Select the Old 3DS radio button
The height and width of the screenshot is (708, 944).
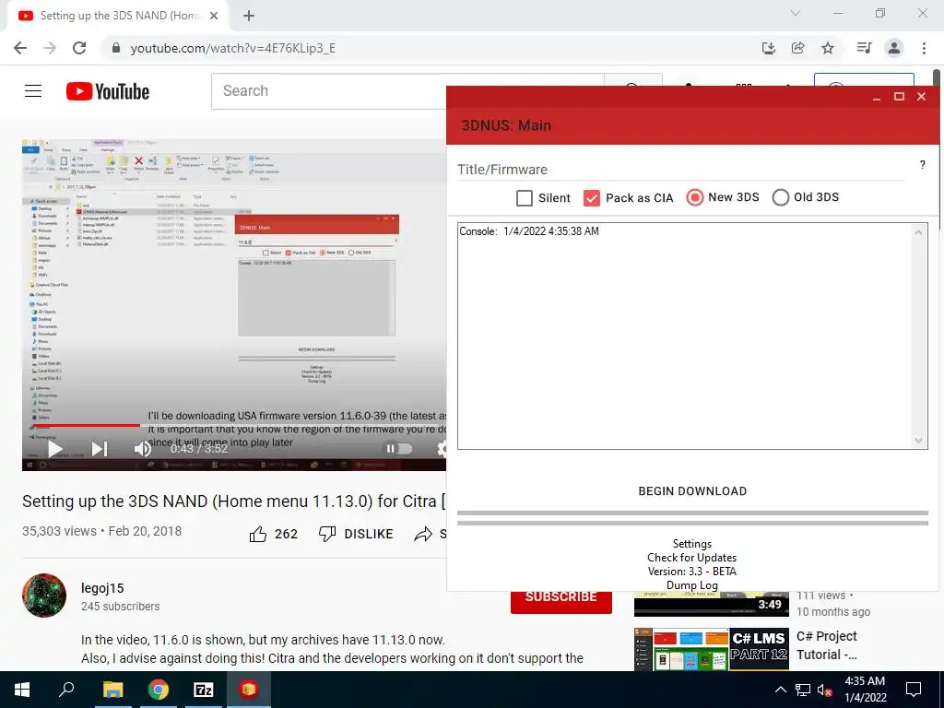(780, 197)
